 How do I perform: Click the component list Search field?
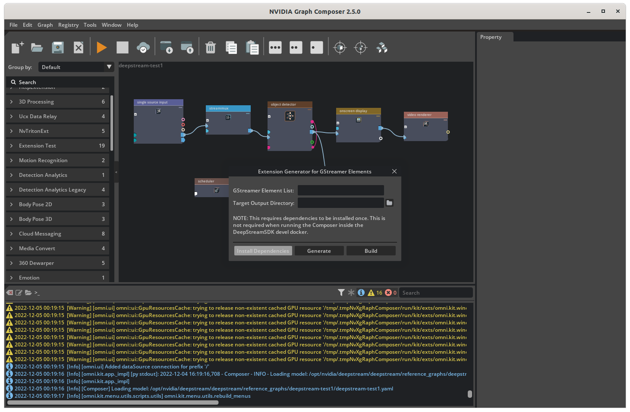tap(60, 82)
